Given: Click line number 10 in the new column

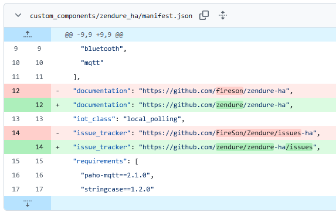Looking at the screenshot, I should click(x=39, y=63).
